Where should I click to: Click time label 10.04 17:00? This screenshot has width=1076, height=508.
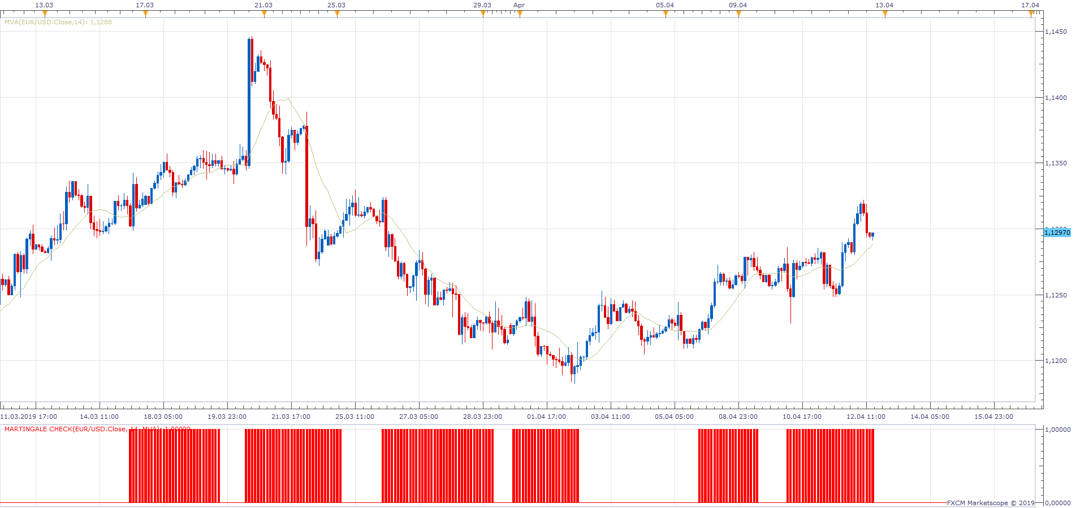[802, 417]
